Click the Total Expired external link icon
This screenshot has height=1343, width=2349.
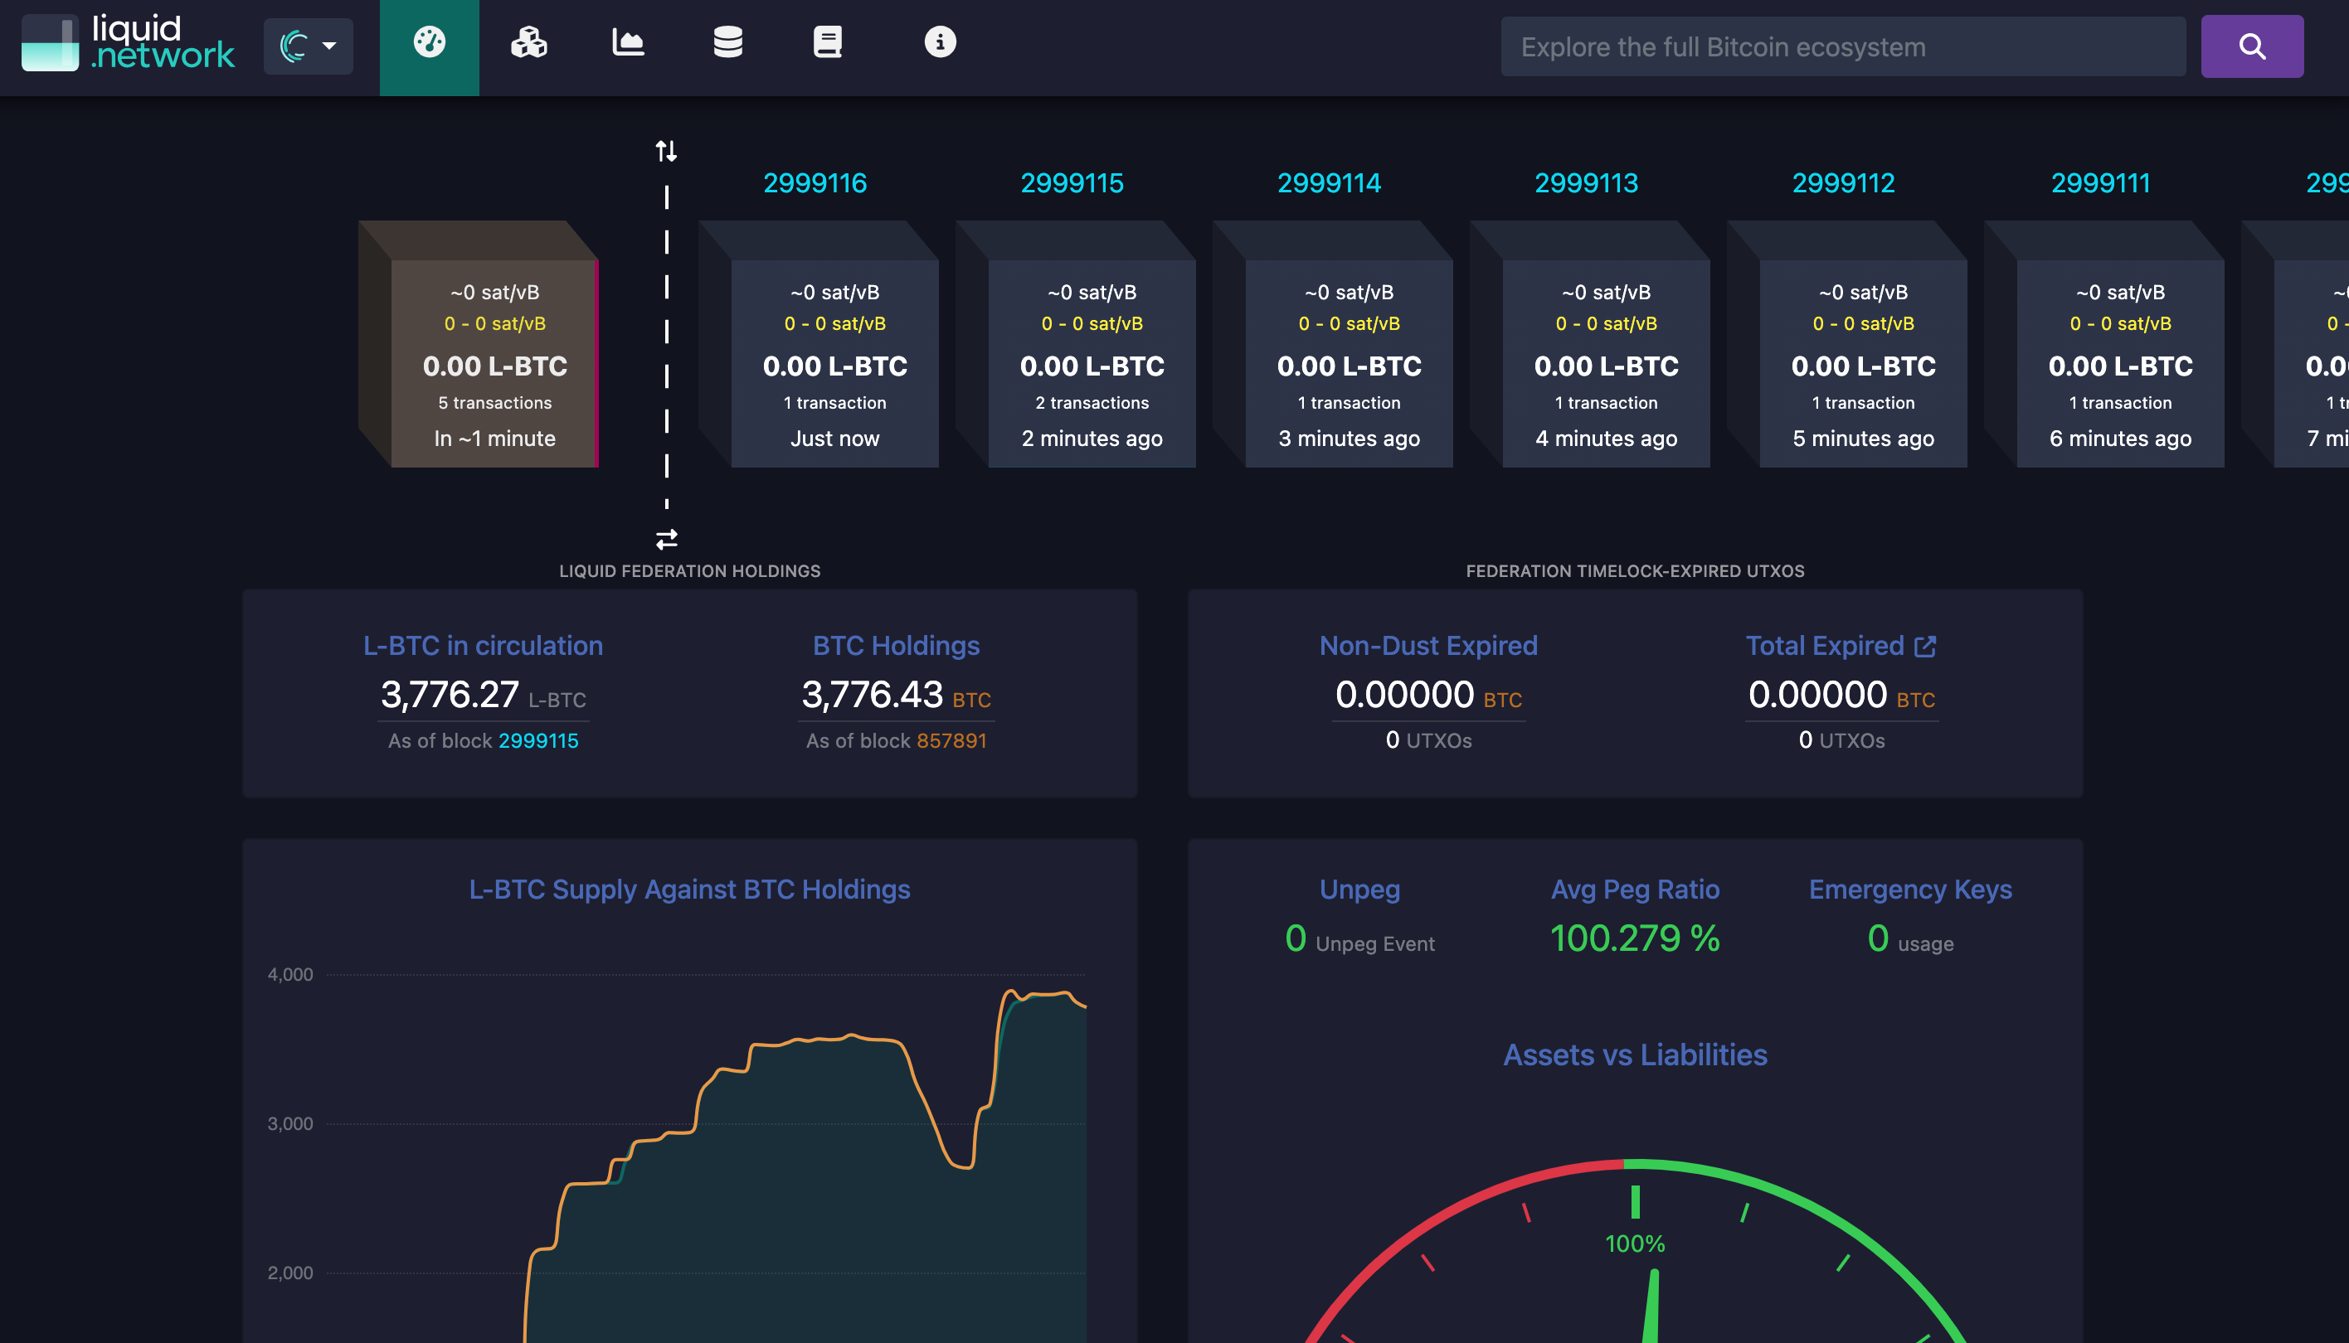(1925, 647)
